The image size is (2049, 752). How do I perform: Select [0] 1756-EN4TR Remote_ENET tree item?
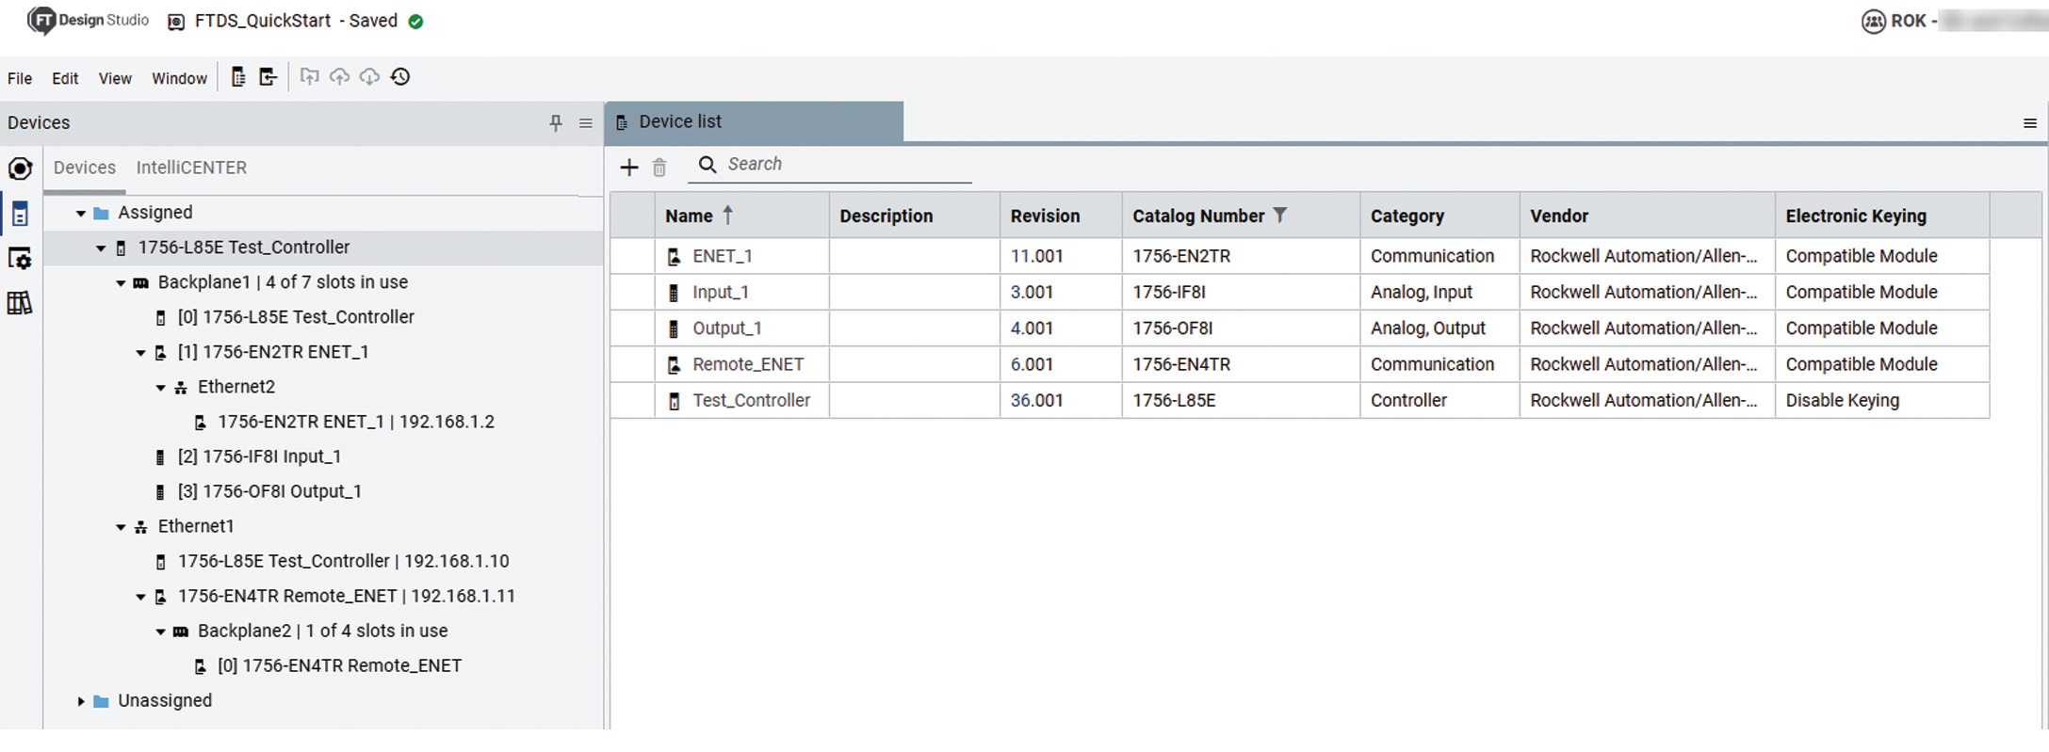tap(339, 665)
